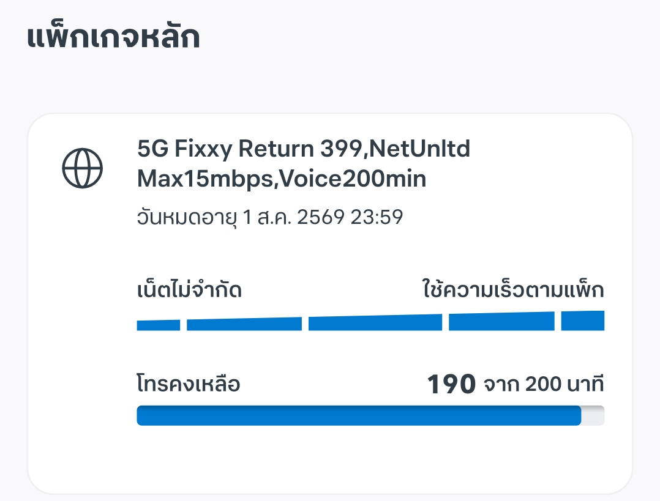
Task: Tap the ใช้ความเร็วตามแพ็ก label
Action: tap(513, 290)
